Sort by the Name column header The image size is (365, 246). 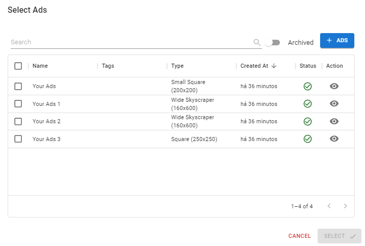[x=40, y=66]
